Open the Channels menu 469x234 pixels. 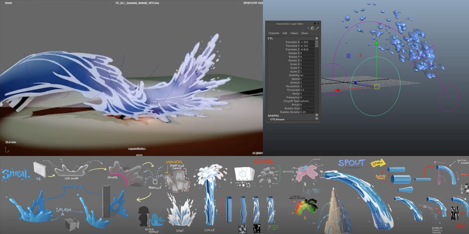coord(274,33)
